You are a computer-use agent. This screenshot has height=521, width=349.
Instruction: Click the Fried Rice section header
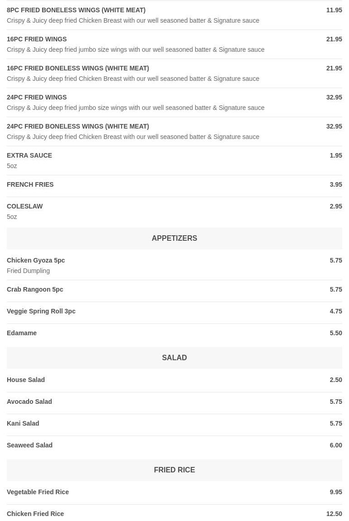coord(174,470)
